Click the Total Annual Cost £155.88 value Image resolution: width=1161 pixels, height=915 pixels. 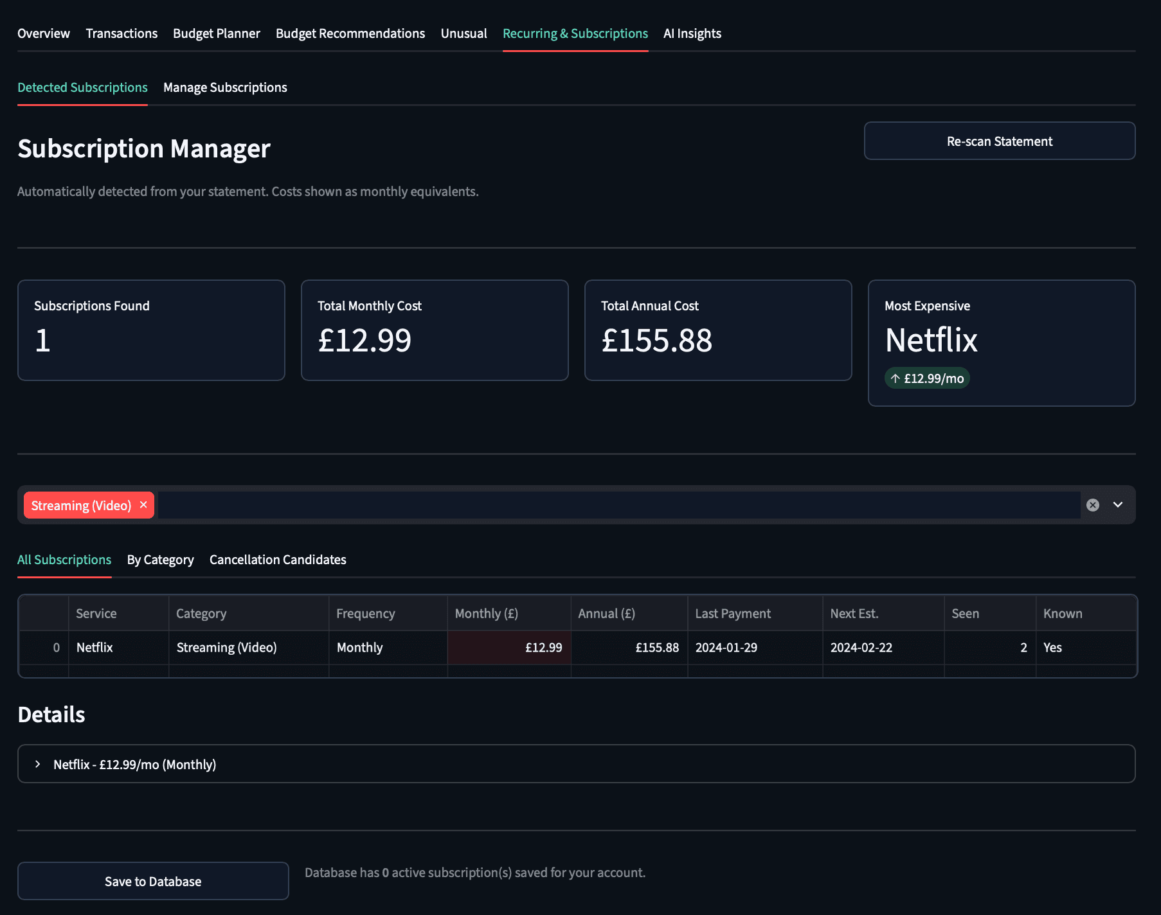[x=656, y=341]
